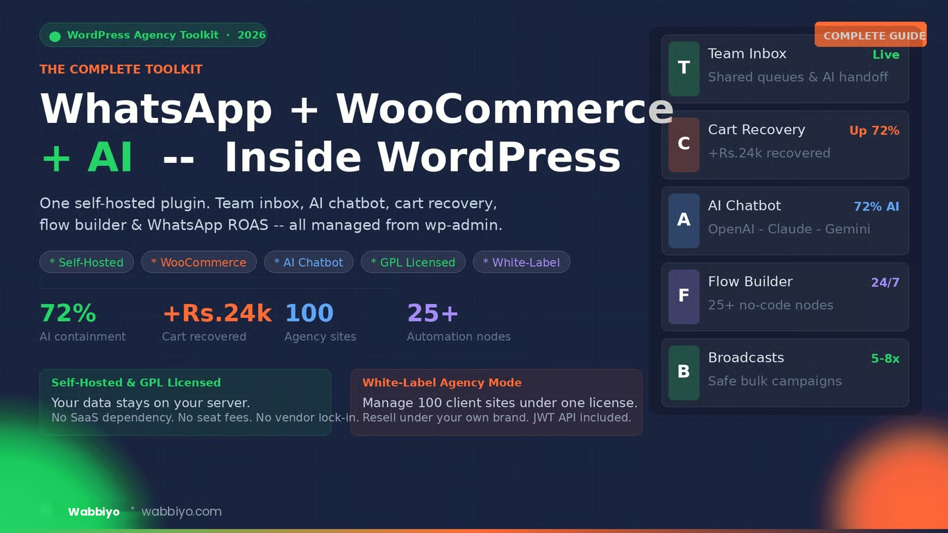The height and width of the screenshot is (533, 948).
Task: Click the Cart Recovery C icon
Action: click(684, 144)
